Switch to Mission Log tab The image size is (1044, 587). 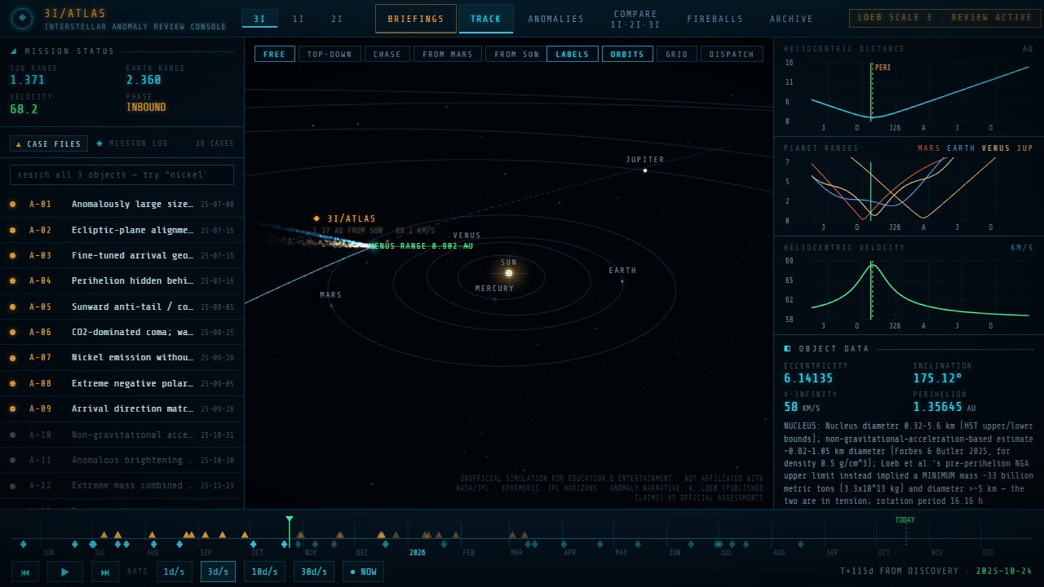coord(132,143)
